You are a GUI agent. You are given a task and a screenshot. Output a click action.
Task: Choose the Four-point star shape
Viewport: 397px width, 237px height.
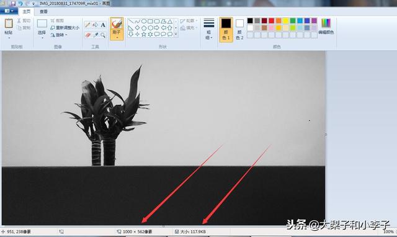pyautogui.click(x=137, y=34)
